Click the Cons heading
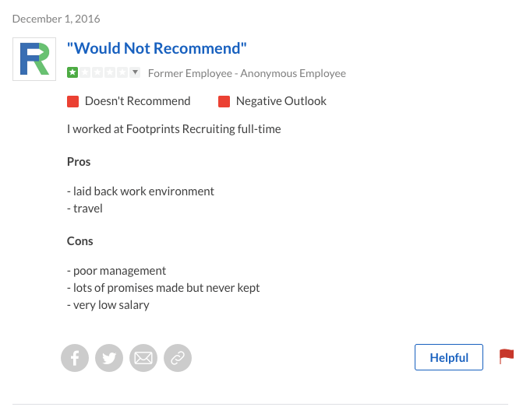This screenshot has width=523, height=407. (80, 241)
